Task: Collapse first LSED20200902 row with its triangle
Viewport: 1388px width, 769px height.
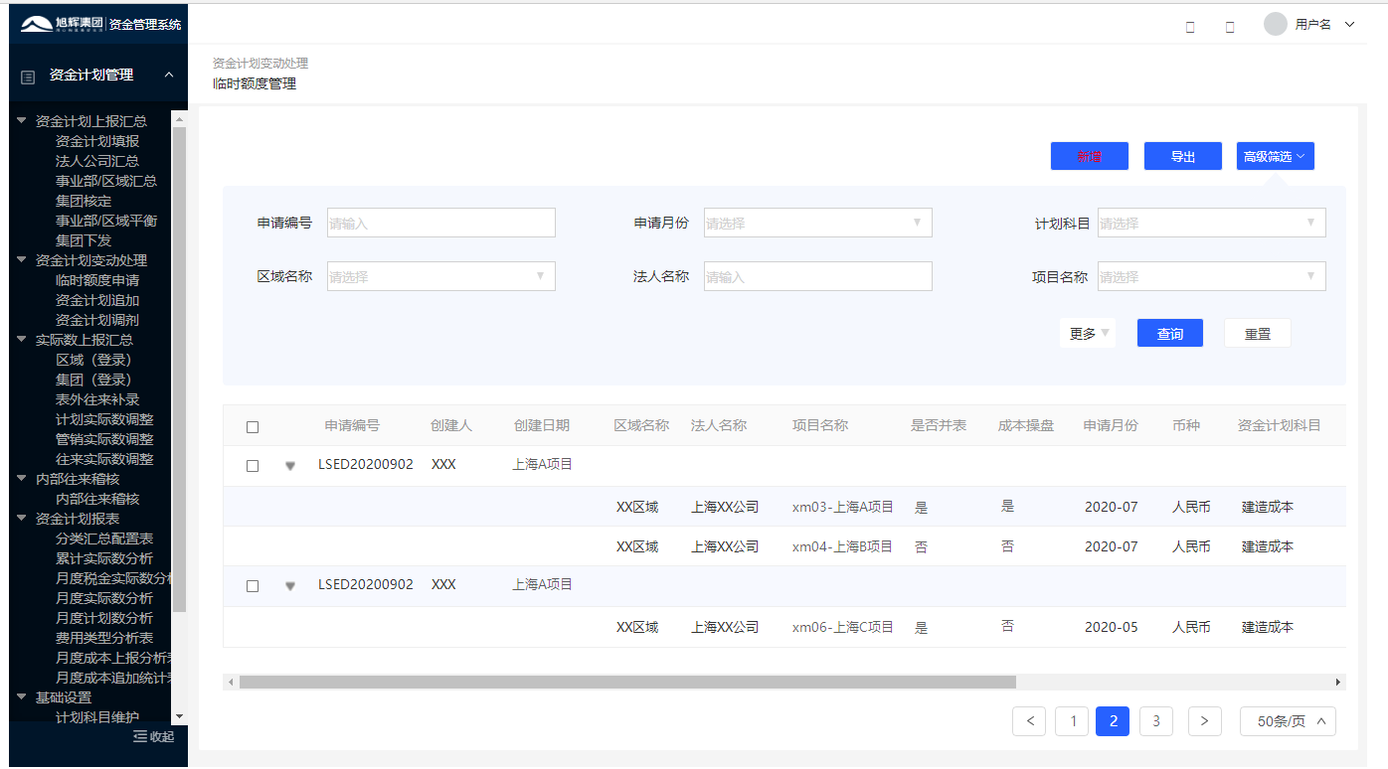Action: (290, 465)
